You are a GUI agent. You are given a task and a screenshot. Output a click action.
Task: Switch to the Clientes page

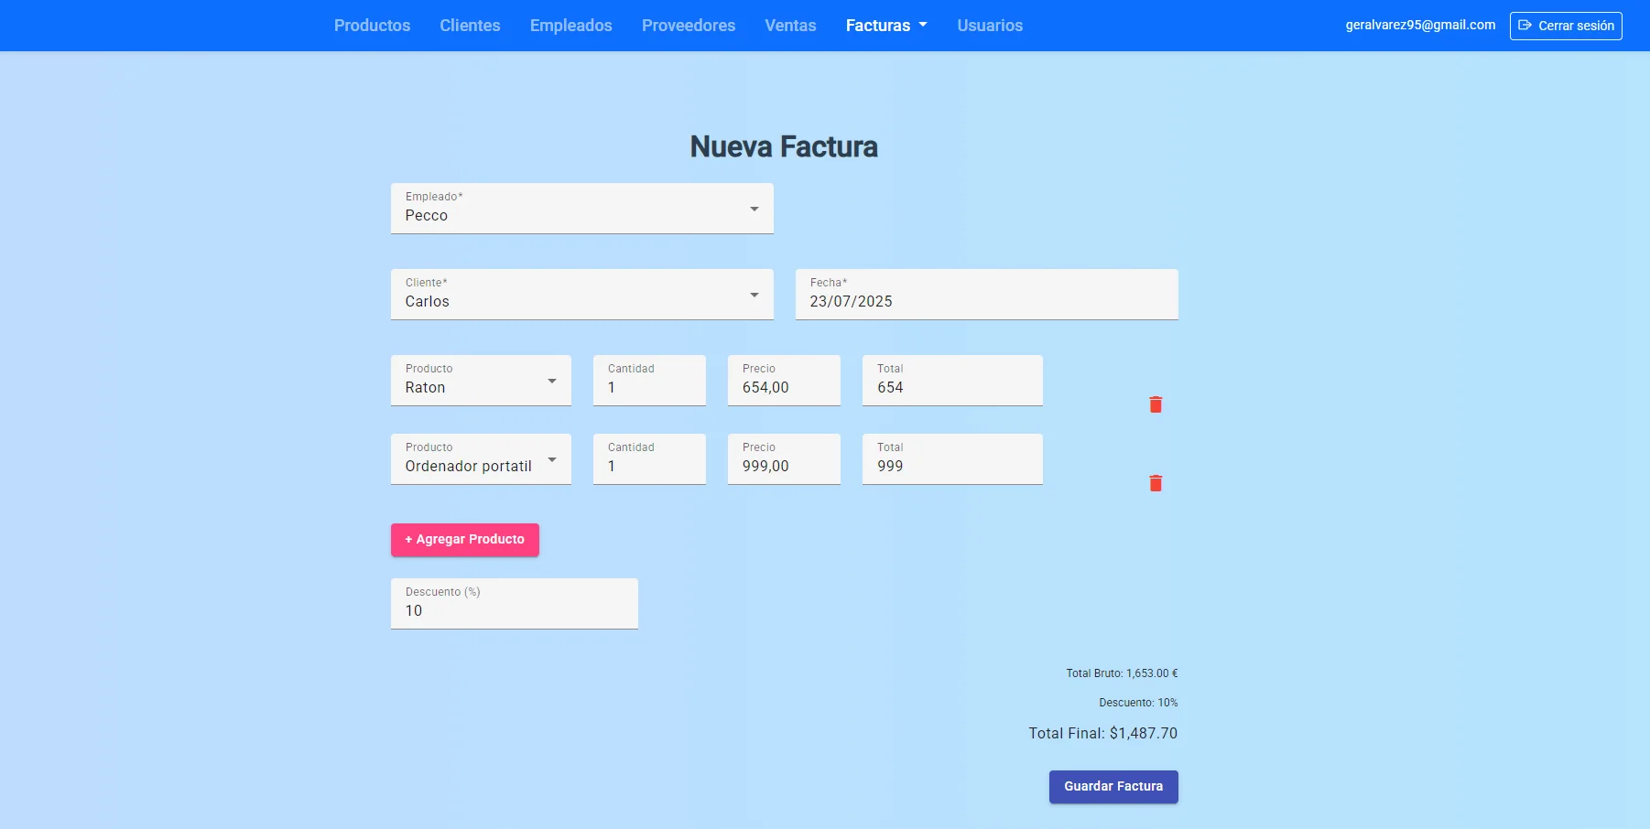[470, 26]
